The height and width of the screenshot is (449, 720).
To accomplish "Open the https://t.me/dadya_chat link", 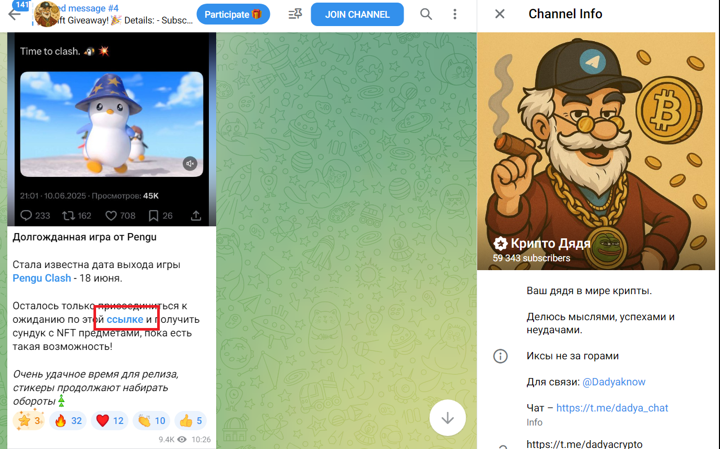I will [x=612, y=408].
